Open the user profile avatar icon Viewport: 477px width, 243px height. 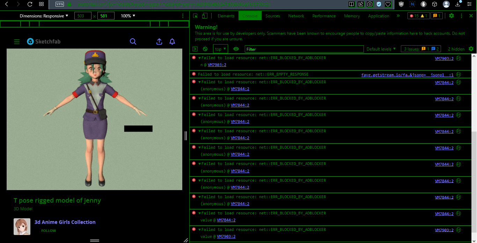pos(446,4)
